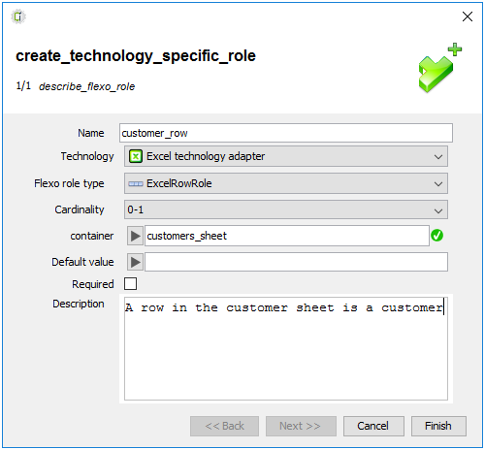Image resolution: width=485 pixels, height=450 pixels.
Task: Expand the Flexo role type dropdown
Action: [286, 183]
